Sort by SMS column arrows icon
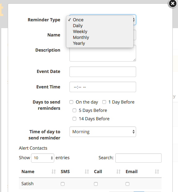Image resolution: width=178 pixels, height=192 pixels. pyautogui.click(x=87, y=172)
